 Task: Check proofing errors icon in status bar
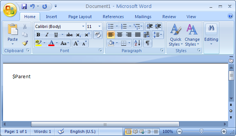(x=61, y=131)
